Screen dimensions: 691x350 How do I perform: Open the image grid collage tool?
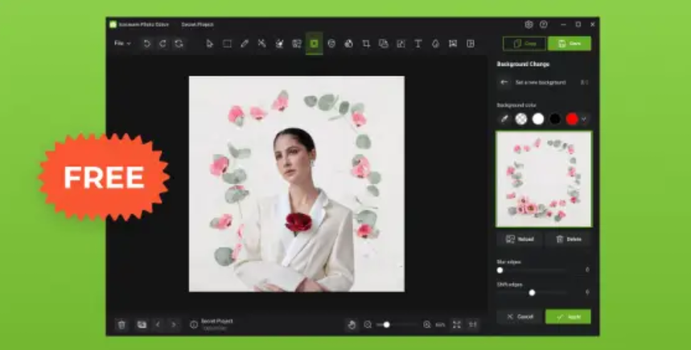297,43
